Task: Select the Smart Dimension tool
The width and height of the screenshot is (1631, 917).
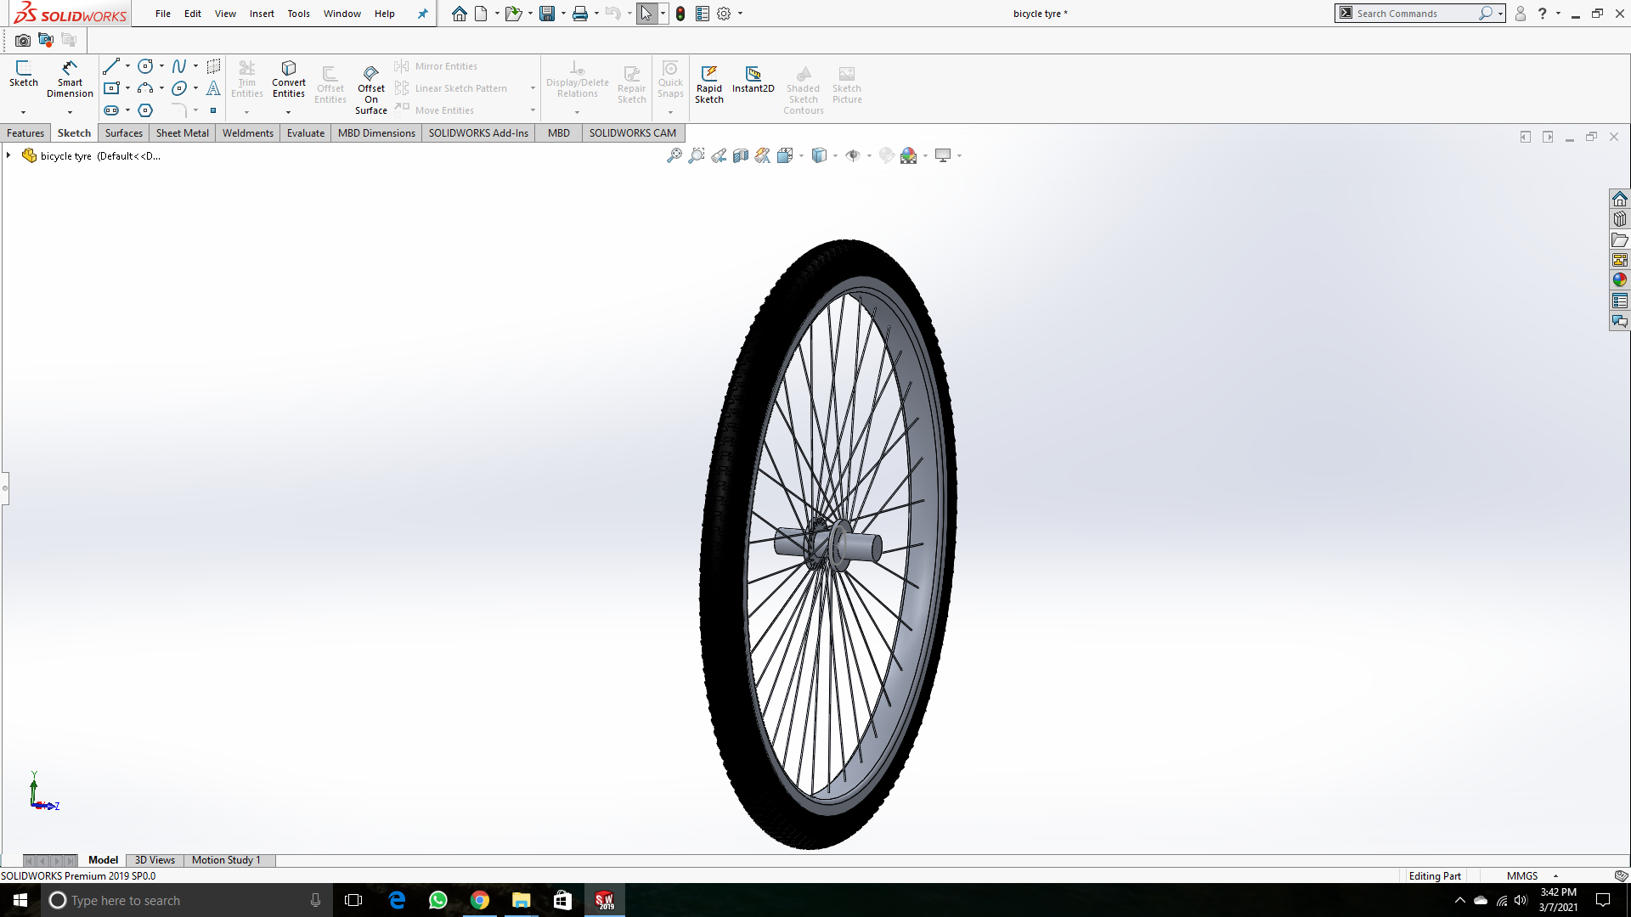Action: pos(70,78)
